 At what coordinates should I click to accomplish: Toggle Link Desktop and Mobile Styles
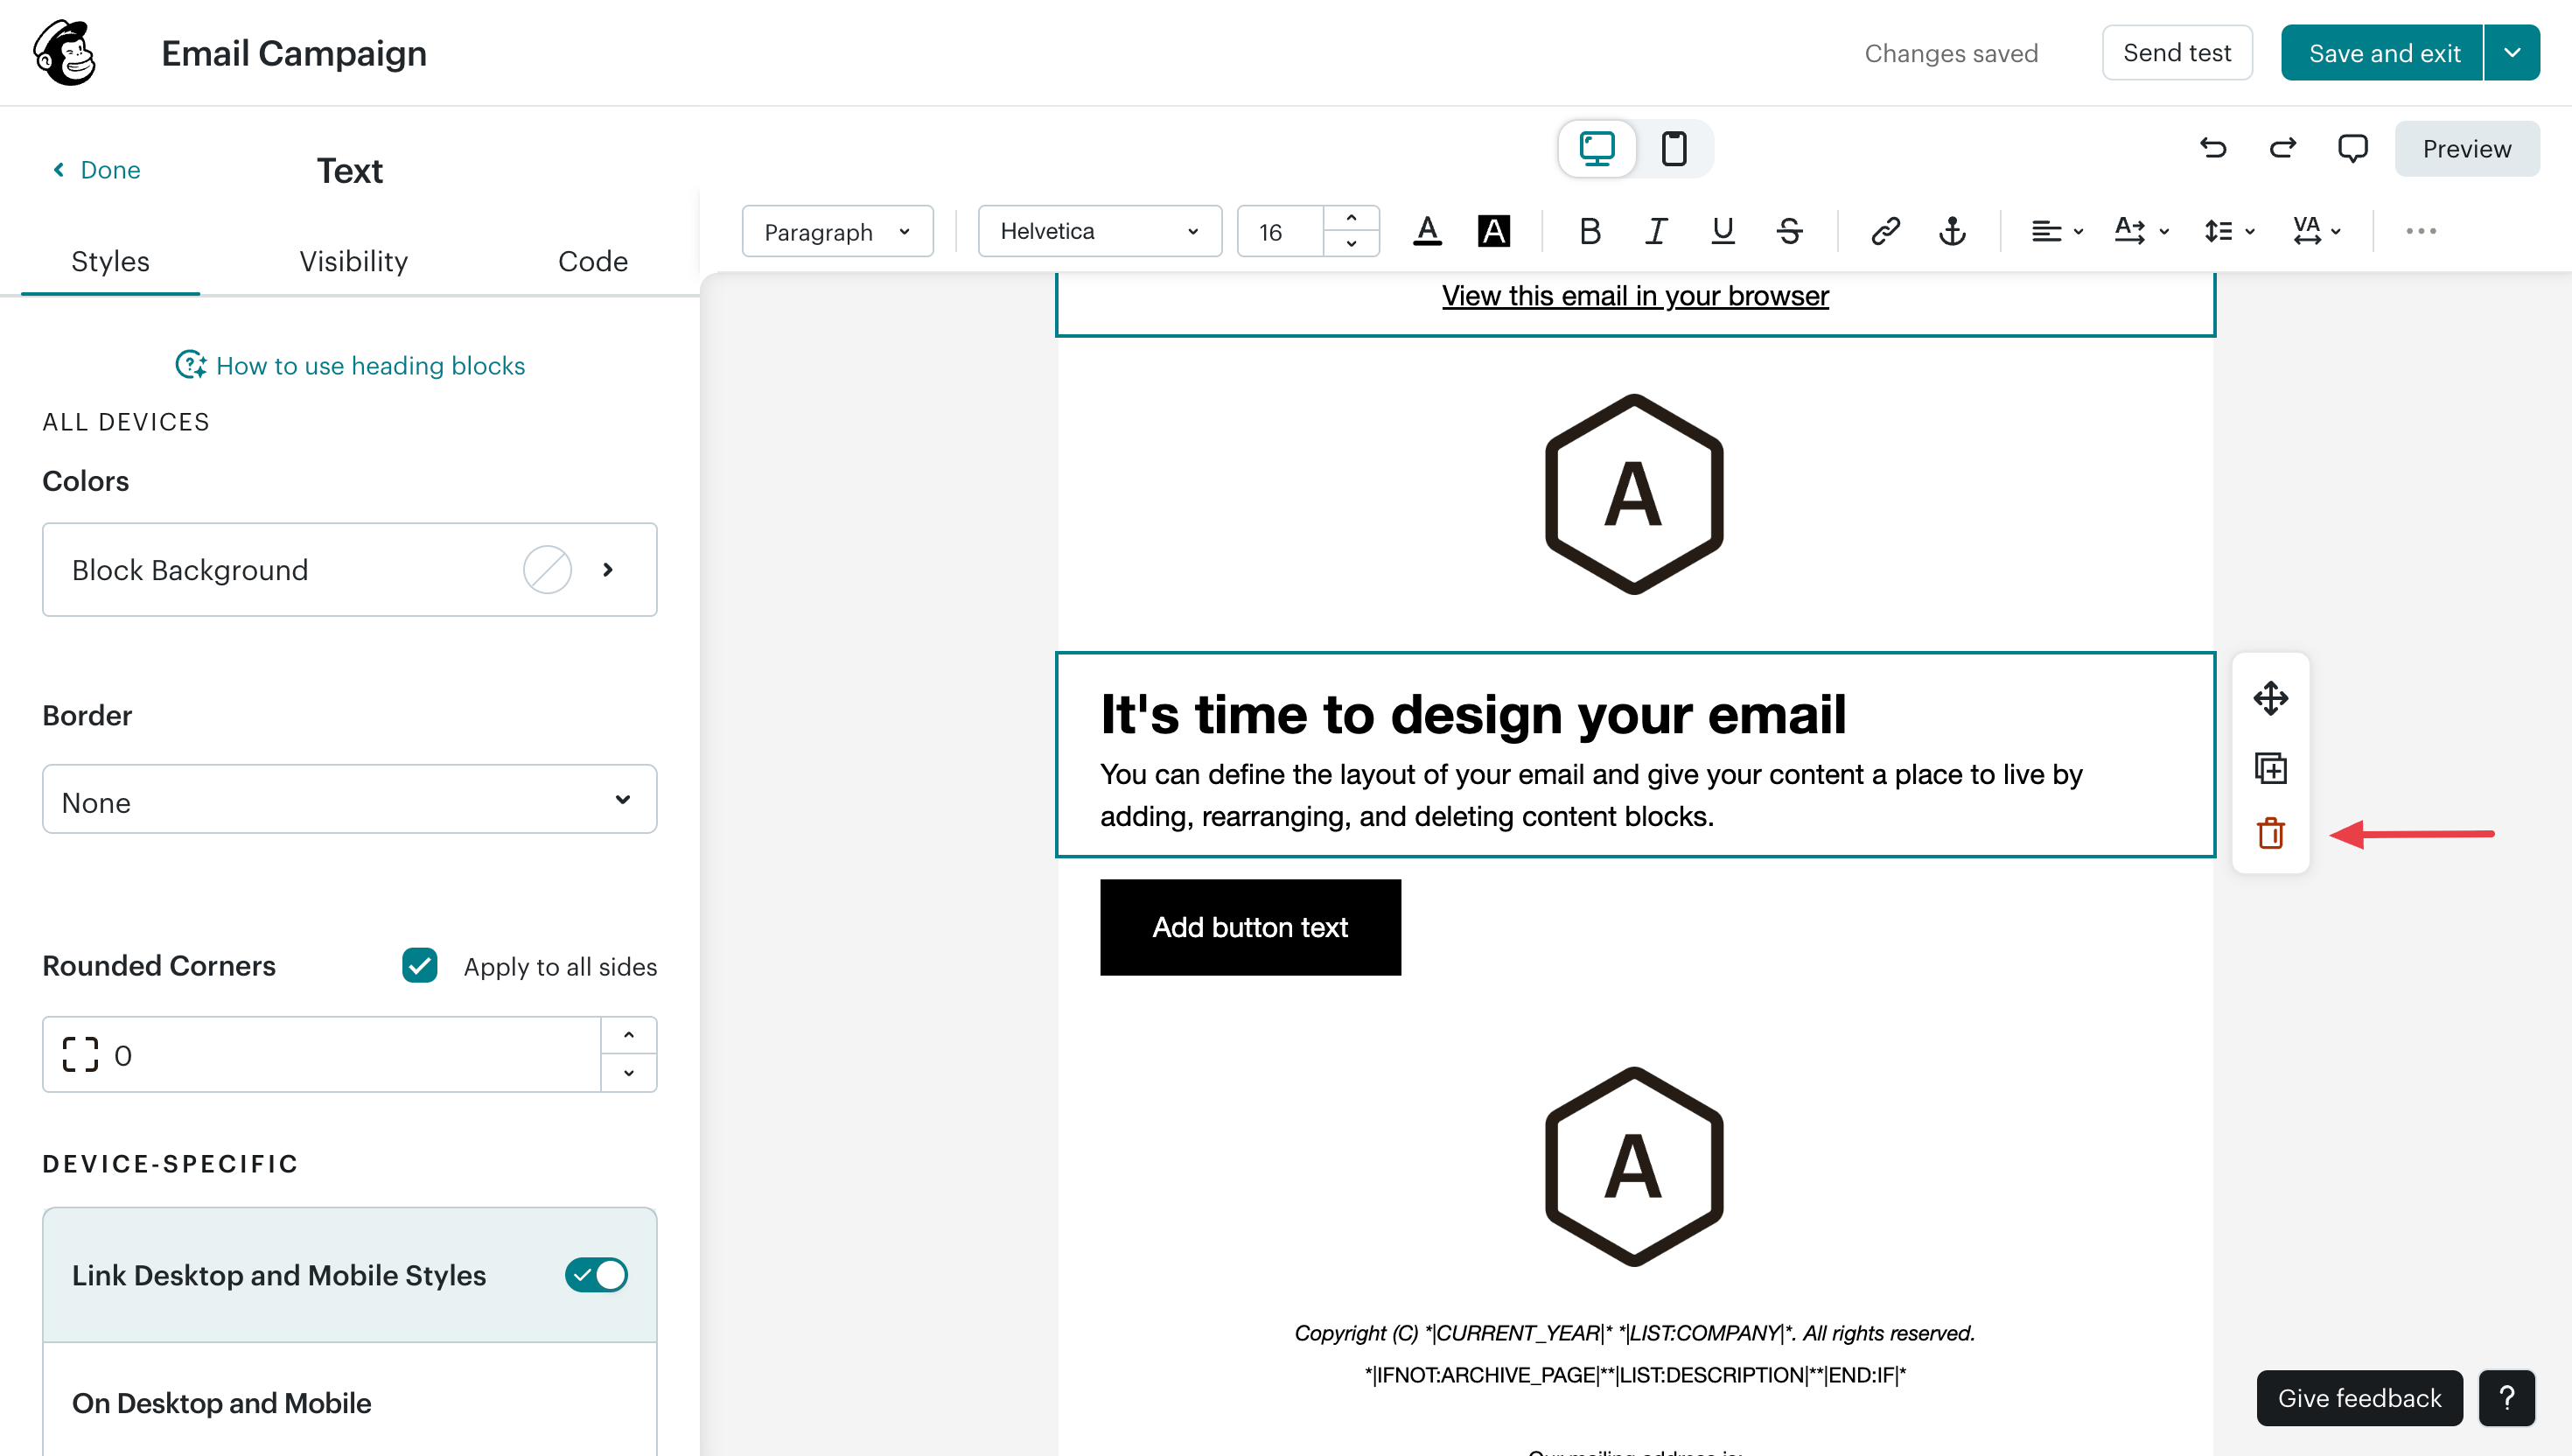tap(596, 1275)
